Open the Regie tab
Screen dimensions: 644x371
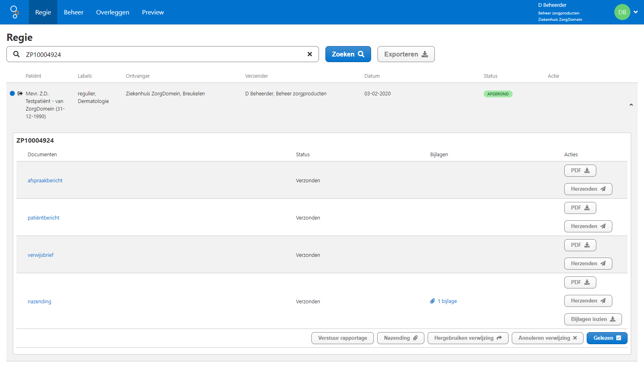click(43, 12)
